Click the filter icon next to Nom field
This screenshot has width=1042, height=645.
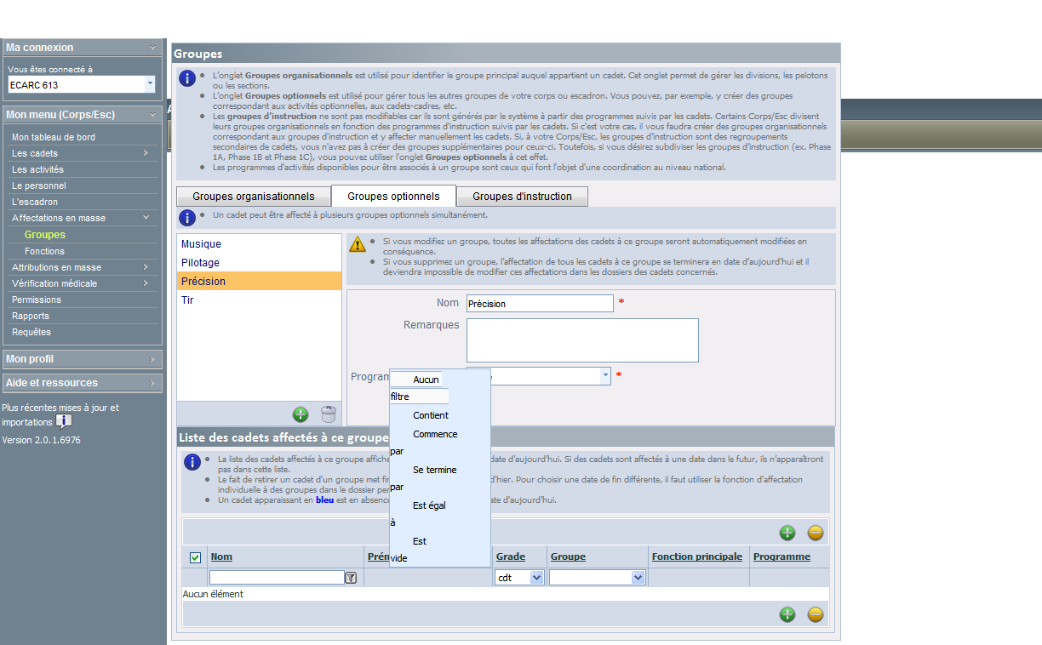(351, 578)
